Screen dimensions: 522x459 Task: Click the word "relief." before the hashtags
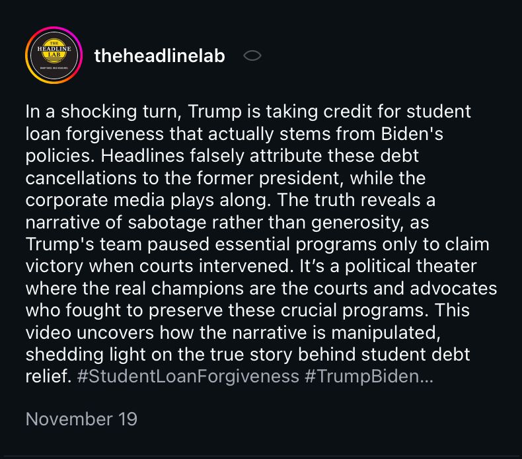[x=49, y=376]
